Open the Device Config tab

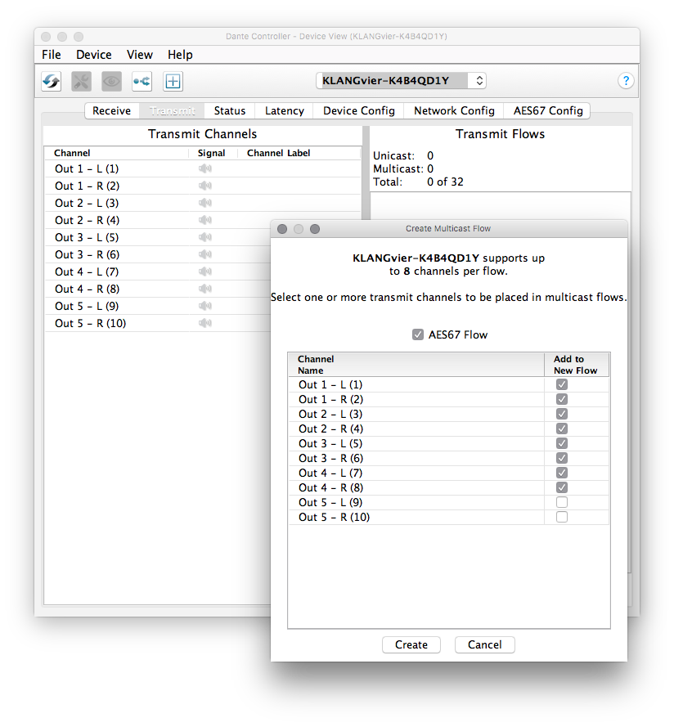coord(359,111)
